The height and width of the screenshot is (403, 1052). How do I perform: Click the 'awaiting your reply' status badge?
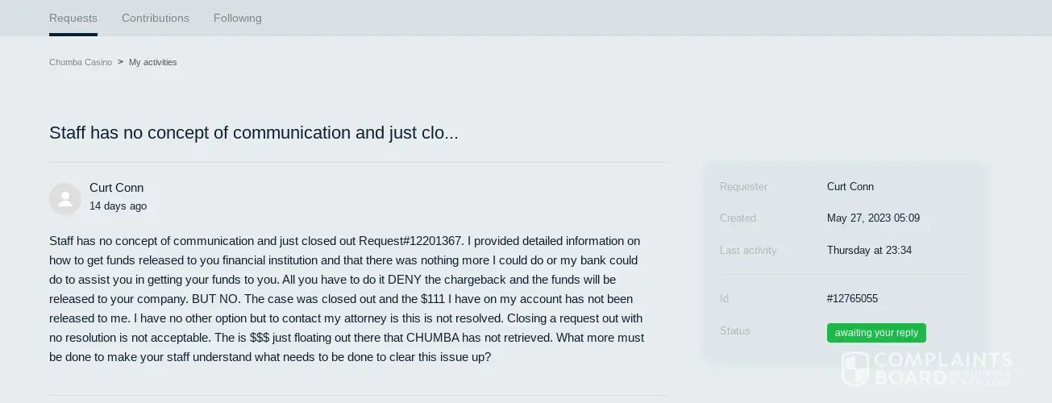876,333
